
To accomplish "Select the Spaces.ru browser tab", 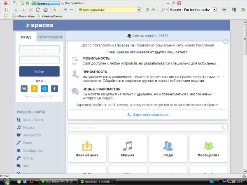I will point(46,3).
